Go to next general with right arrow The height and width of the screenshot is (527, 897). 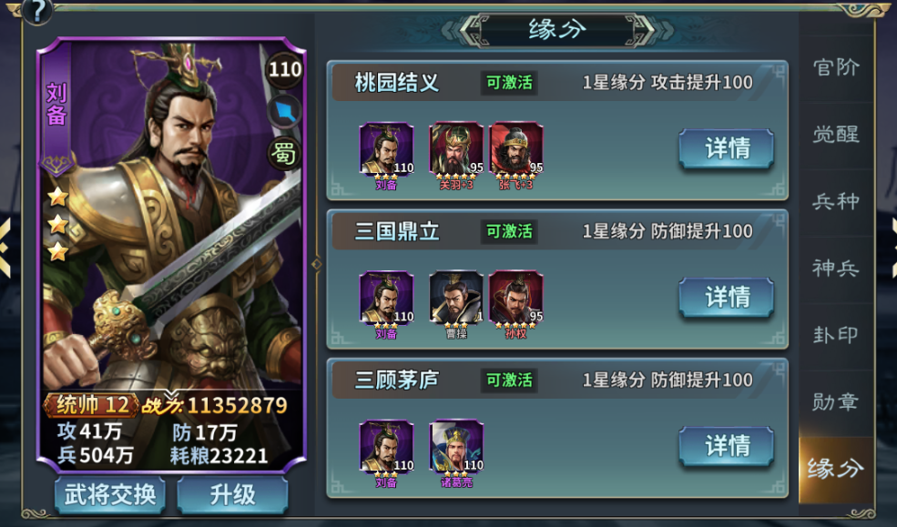[x=892, y=248]
